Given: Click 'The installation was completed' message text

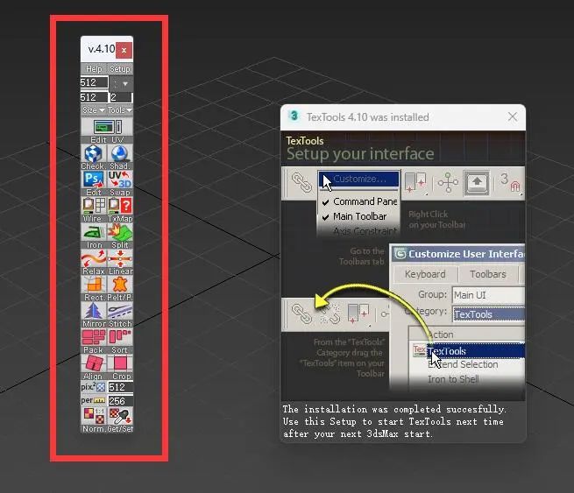Looking at the screenshot, I should pos(393,409).
